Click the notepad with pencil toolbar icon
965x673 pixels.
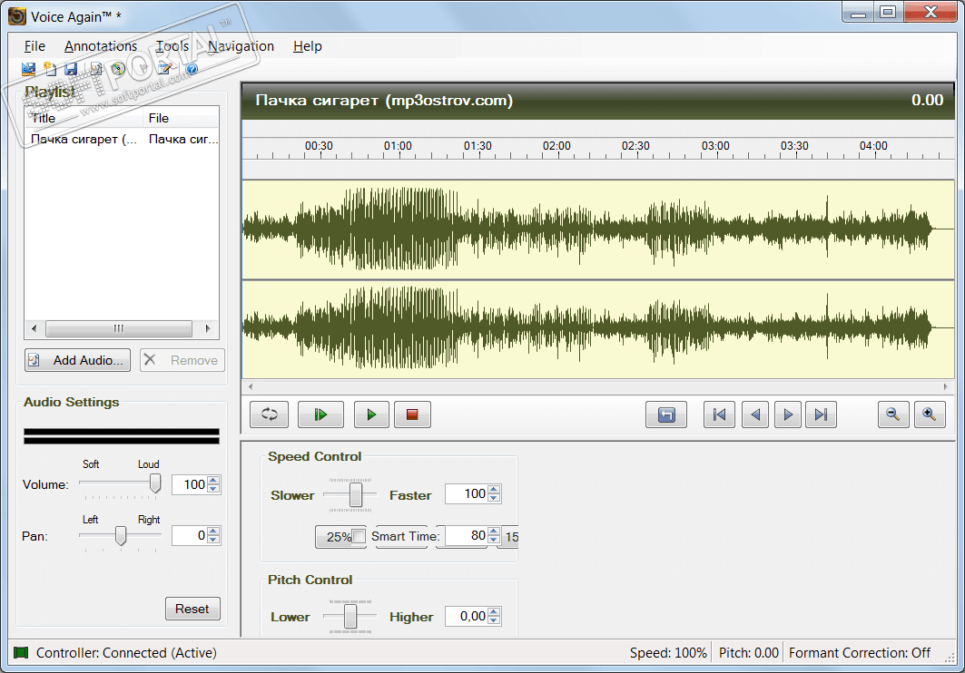(x=165, y=69)
